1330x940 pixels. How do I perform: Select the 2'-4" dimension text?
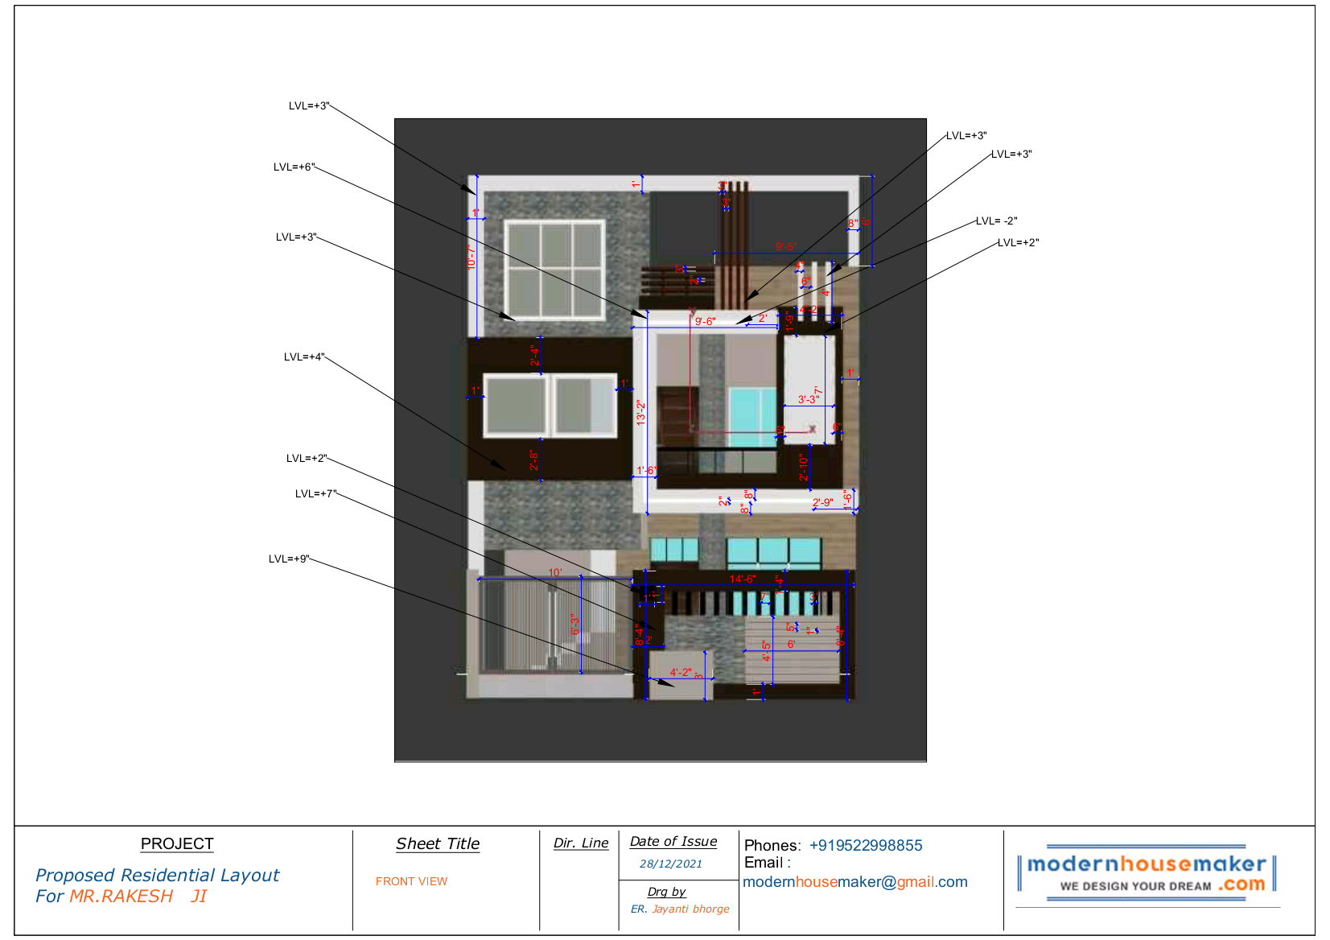[x=534, y=357]
